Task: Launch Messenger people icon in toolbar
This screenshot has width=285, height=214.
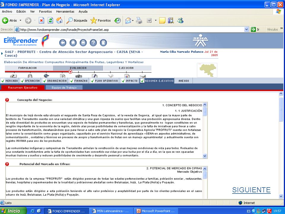Action: (180, 21)
